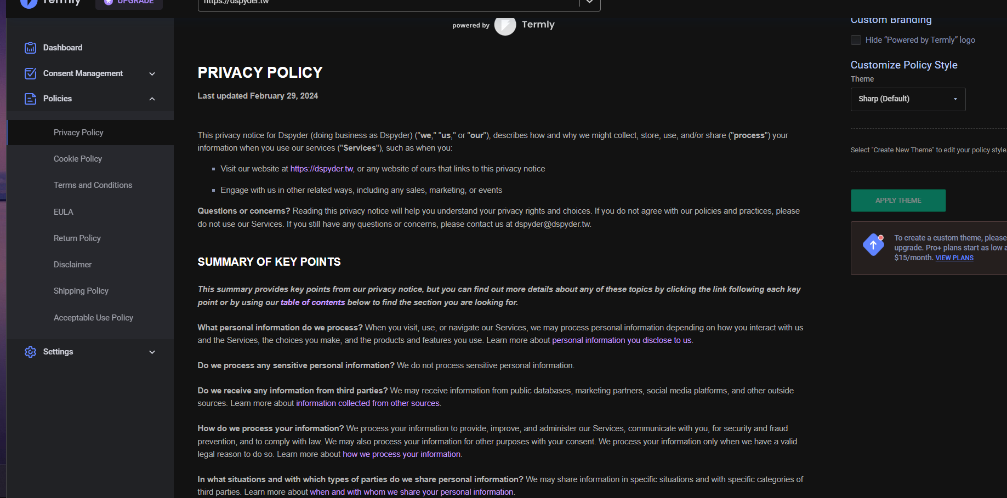Screen dimensions: 1007x498
Task: Enable Hide "Powered by Termly" logo checkbox
Action: 856,40
